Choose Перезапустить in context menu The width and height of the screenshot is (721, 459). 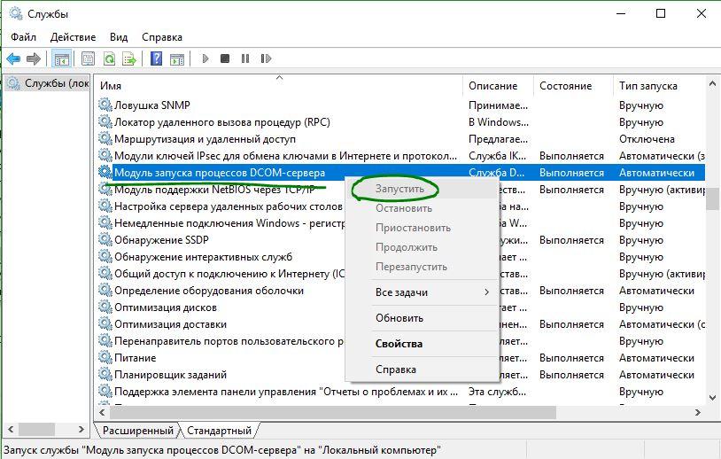(411, 267)
